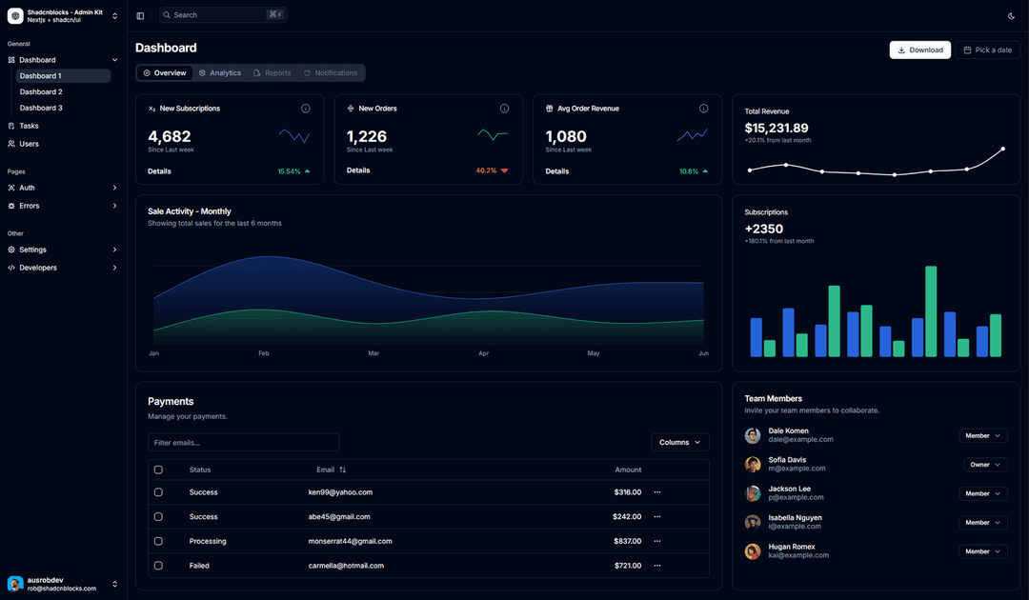Change Dale Komen's Member role dropdown
1029x600 pixels.
tap(982, 435)
